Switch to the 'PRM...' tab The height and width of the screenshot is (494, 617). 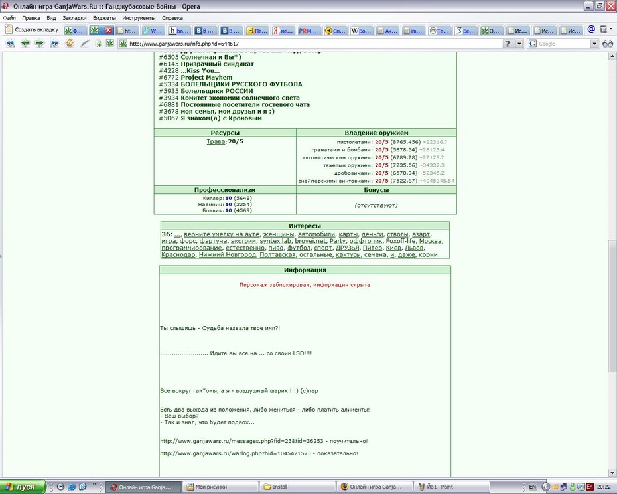click(309, 31)
